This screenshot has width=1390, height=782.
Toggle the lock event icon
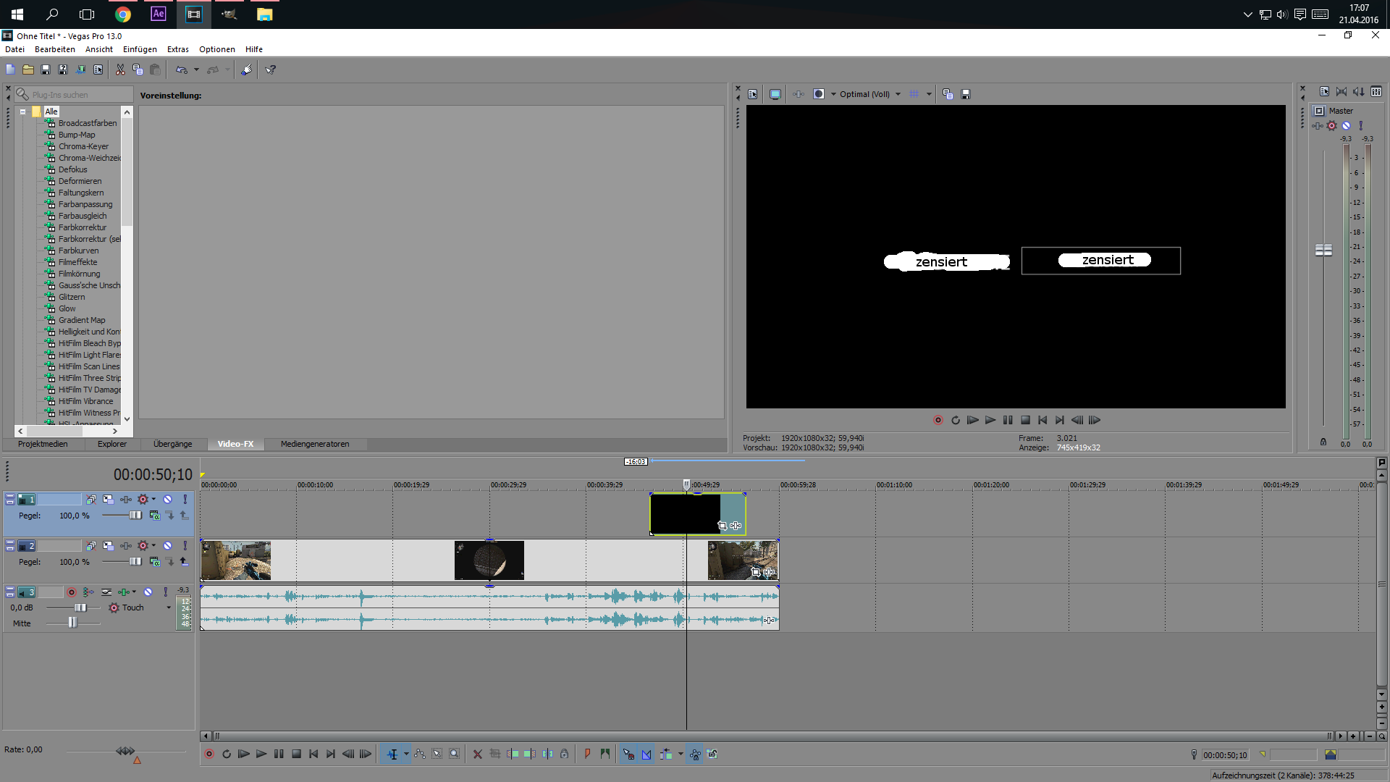(x=565, y=754)
